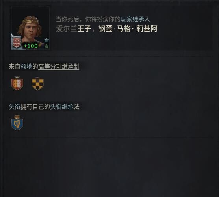219x197 pixels.
Task: Open the heir's character portrait
Action: 30,28
